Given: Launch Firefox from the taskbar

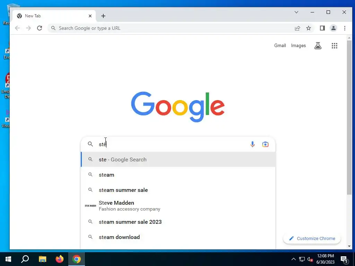Looking at the screenshot, I should pyautogui.click(x=60, y=259).
